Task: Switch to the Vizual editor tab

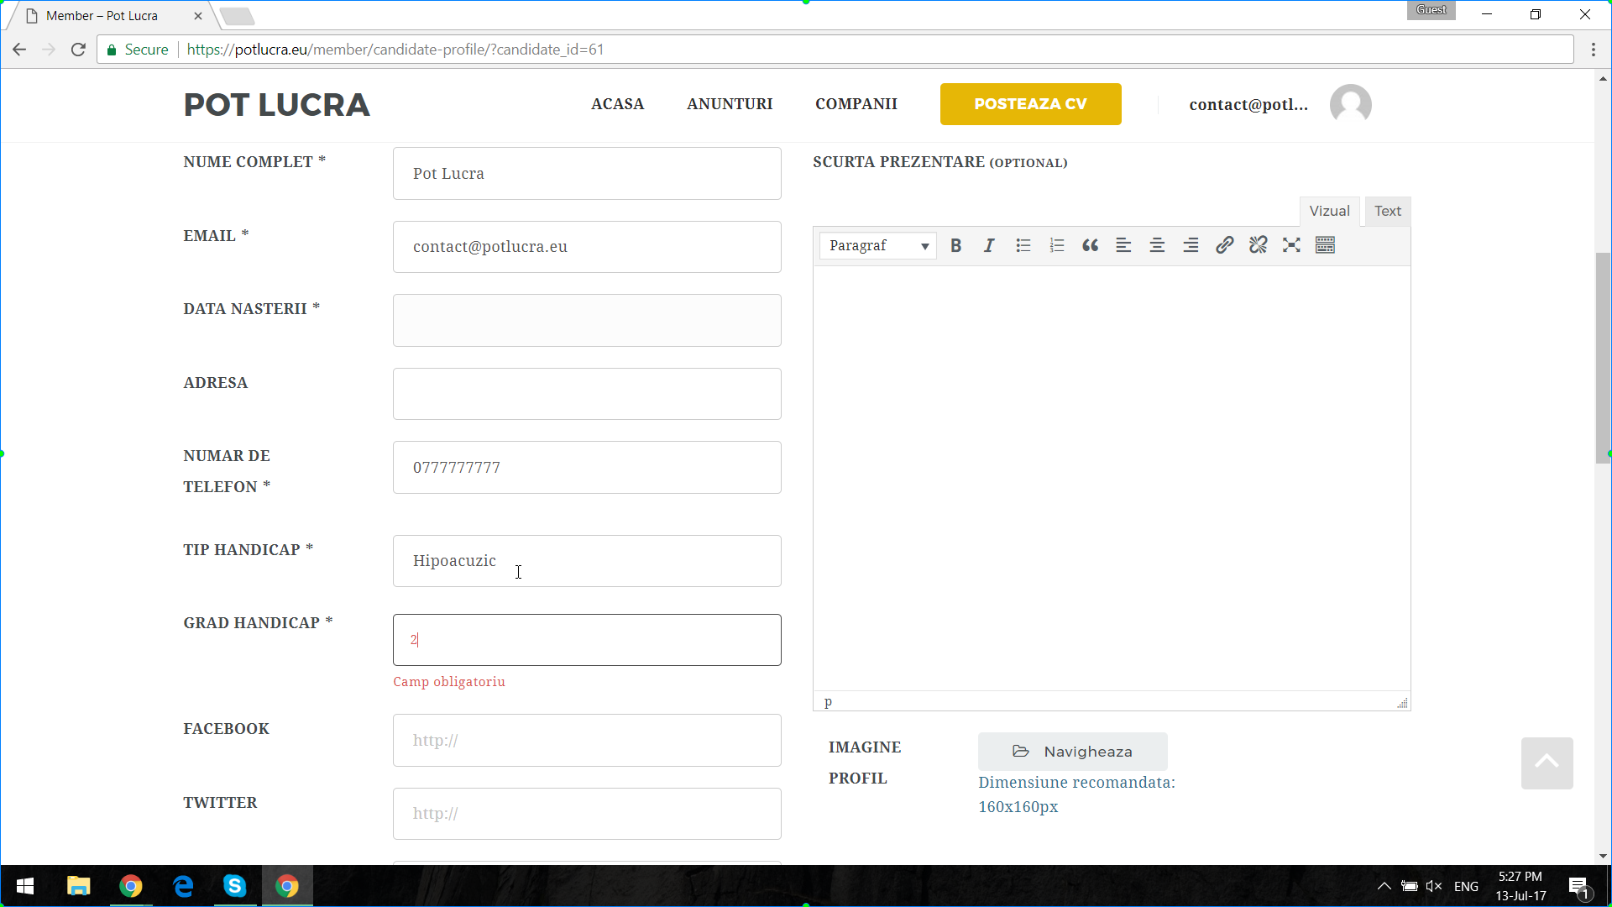Action: pos(1329,212)
